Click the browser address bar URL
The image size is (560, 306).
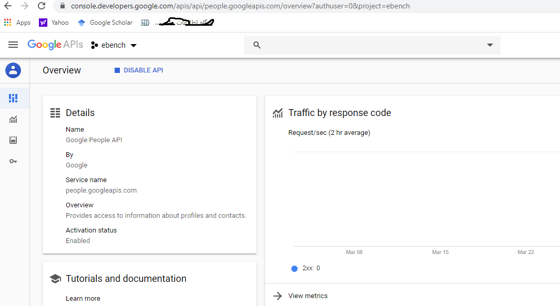click(x=240, y=6)
